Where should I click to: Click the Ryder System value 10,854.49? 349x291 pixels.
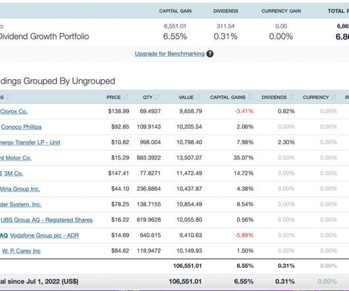tap(189, 204)
